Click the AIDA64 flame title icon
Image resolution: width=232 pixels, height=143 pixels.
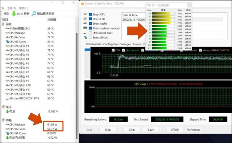pyautogui.click(x=82, y=4)
